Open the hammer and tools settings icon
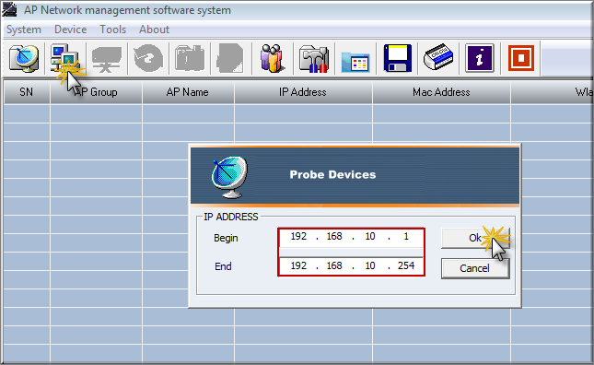 pyautogui.click(x=314, y=59)
